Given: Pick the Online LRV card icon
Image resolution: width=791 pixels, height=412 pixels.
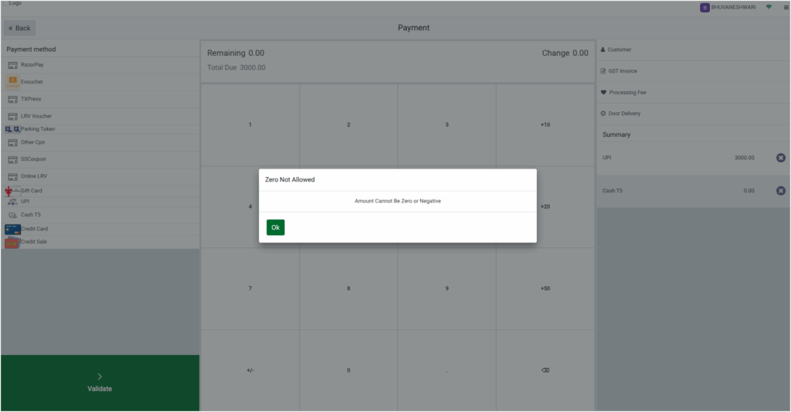Looking at the screenshot, I should click(12, 177).
